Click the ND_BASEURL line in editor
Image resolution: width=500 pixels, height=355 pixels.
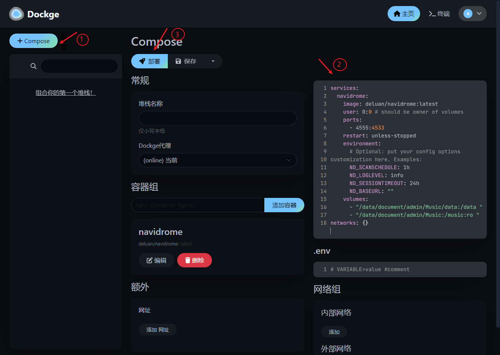point(371,191)
